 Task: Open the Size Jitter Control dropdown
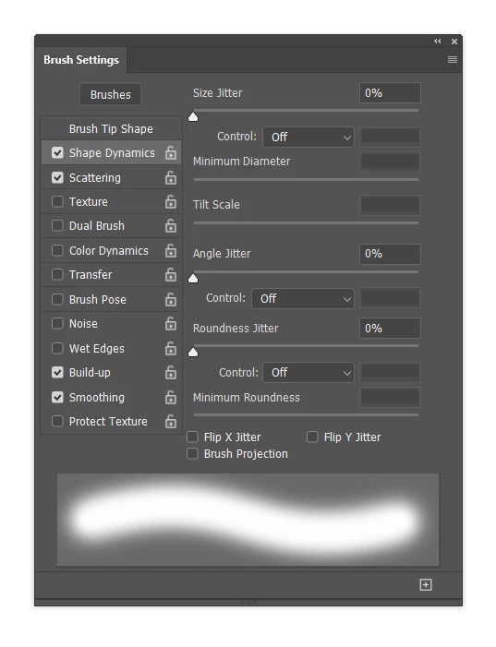[308, 137]
